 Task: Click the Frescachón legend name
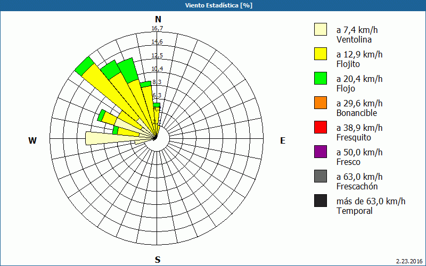click(x=357, y=187)
